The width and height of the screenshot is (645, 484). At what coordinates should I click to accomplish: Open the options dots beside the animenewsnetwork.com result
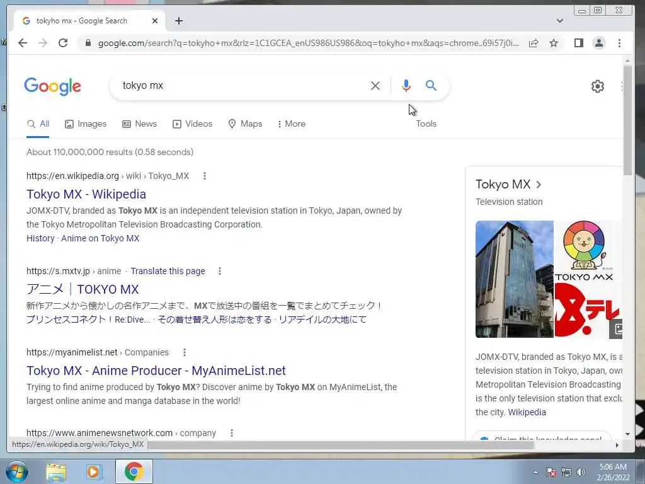[232, 433]
